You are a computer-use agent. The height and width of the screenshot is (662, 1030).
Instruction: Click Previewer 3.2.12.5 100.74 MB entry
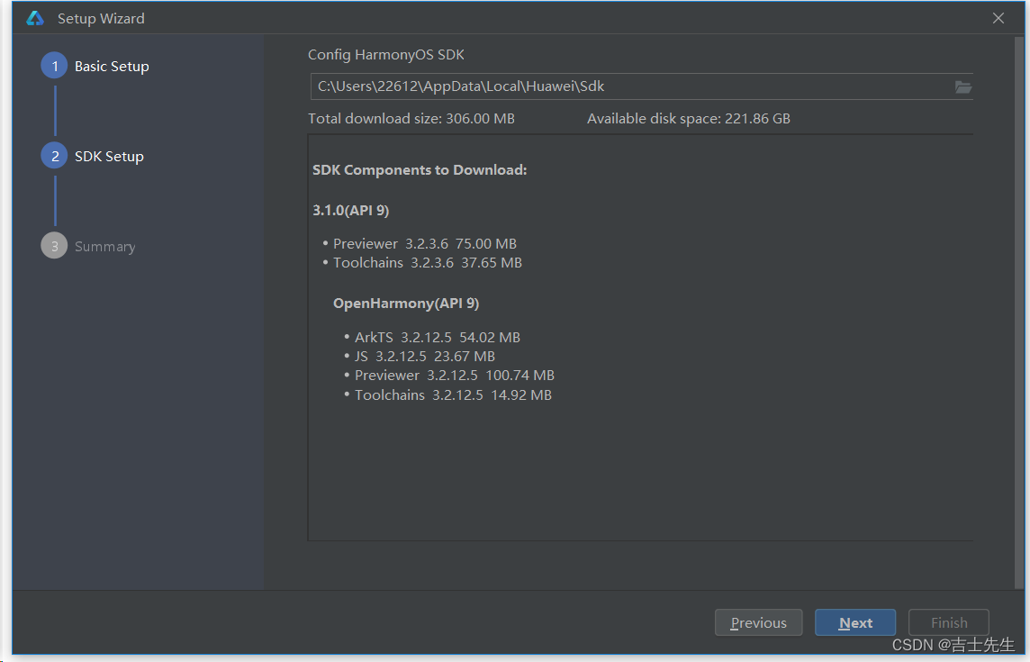tap(454, 376)
